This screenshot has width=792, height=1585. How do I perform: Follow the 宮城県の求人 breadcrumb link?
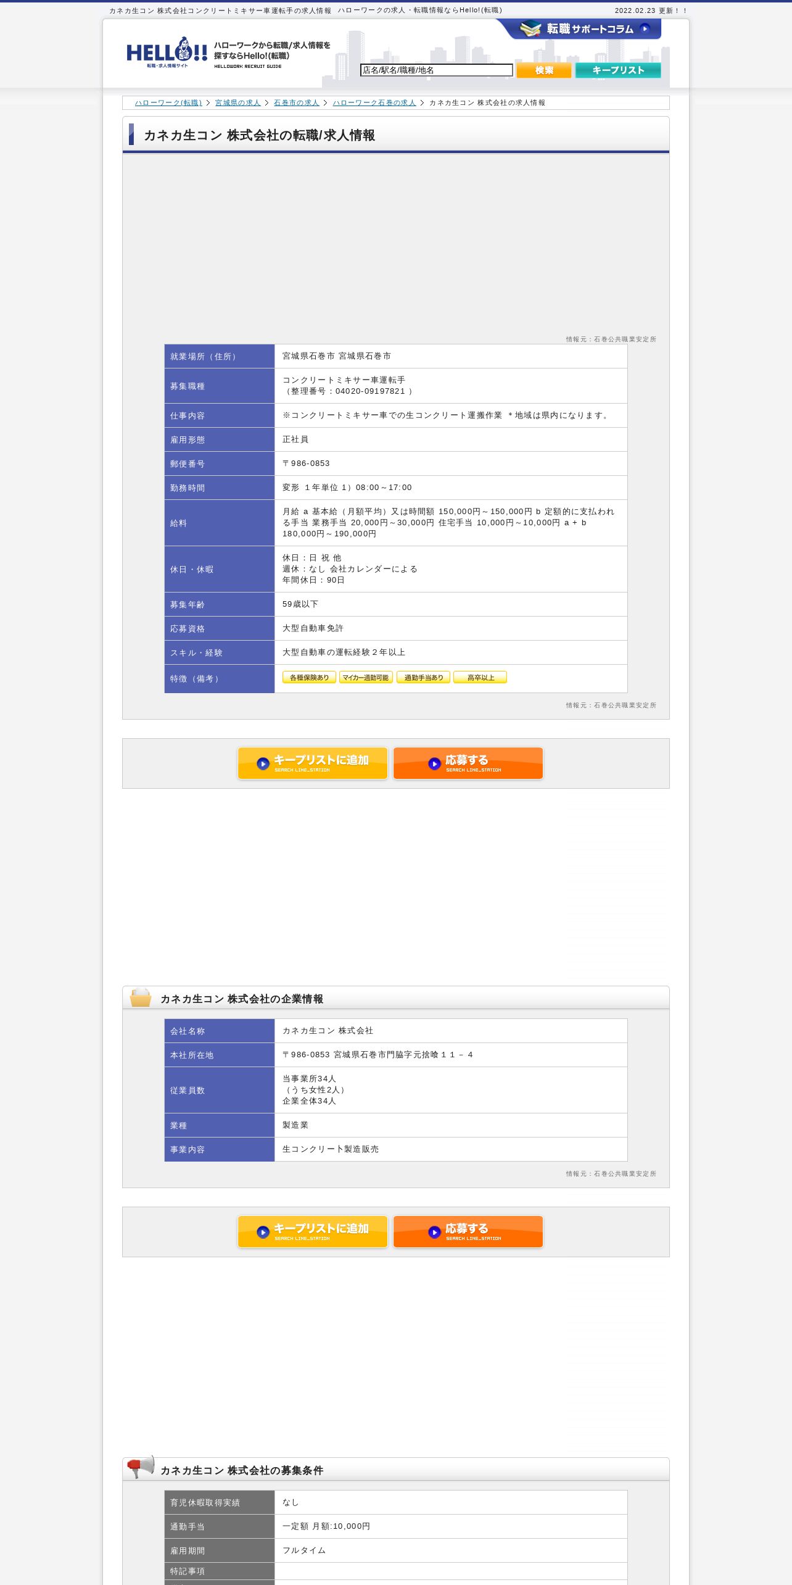click(237, 103)
